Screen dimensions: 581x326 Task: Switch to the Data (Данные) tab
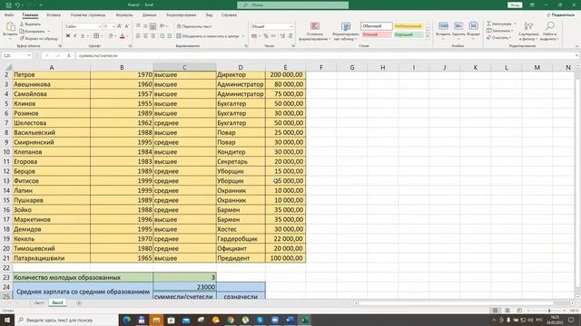(149, 15)
